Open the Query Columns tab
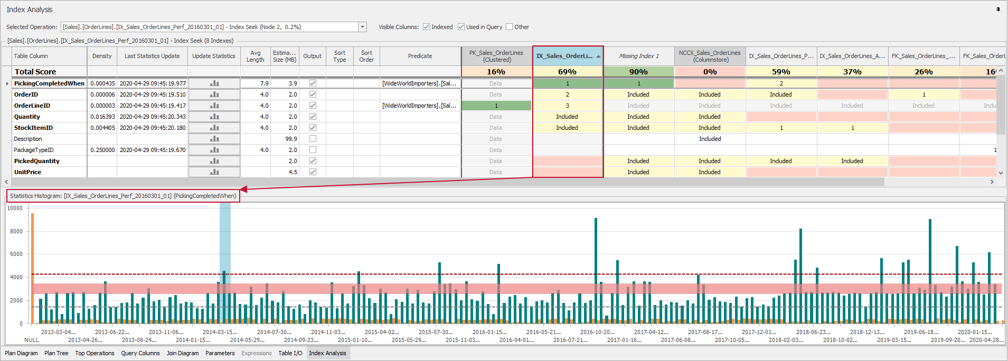 point(140,353)
